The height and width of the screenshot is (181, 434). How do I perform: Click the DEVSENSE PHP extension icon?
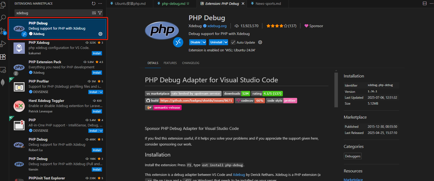point(19,125)
